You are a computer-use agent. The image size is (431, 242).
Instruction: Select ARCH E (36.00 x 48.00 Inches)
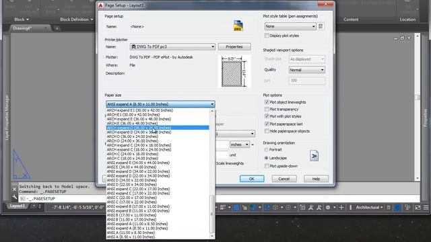coord(158,124)
